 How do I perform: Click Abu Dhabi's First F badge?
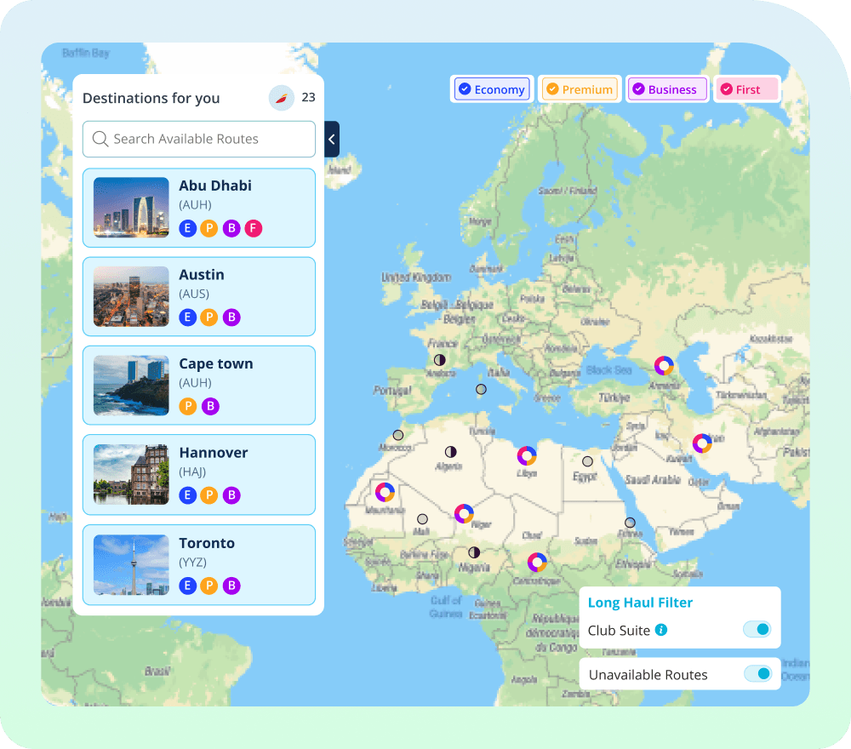(x=254, y=228)
